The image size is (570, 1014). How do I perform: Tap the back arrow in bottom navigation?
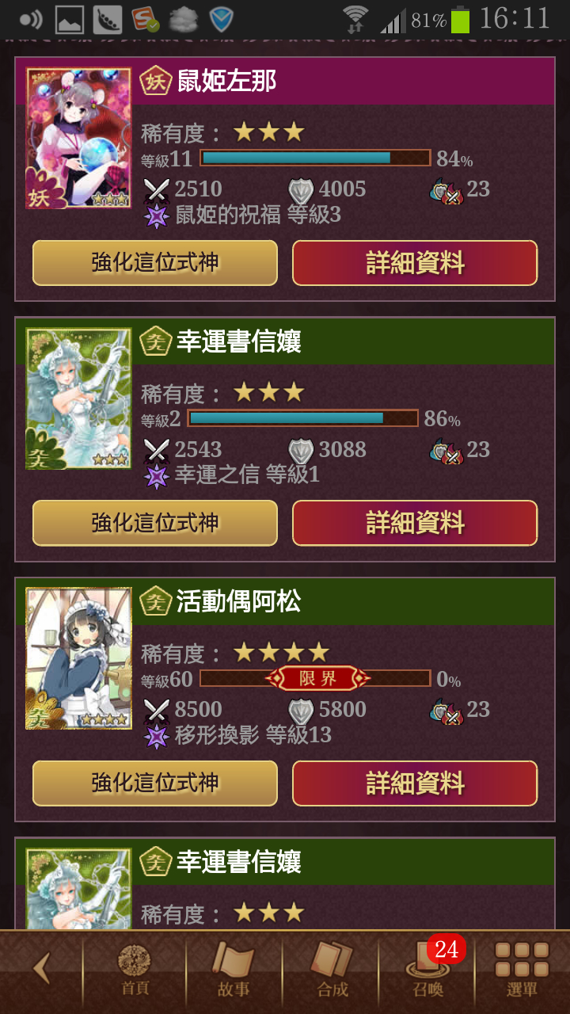pyautogui.click(x=41, y=968)
